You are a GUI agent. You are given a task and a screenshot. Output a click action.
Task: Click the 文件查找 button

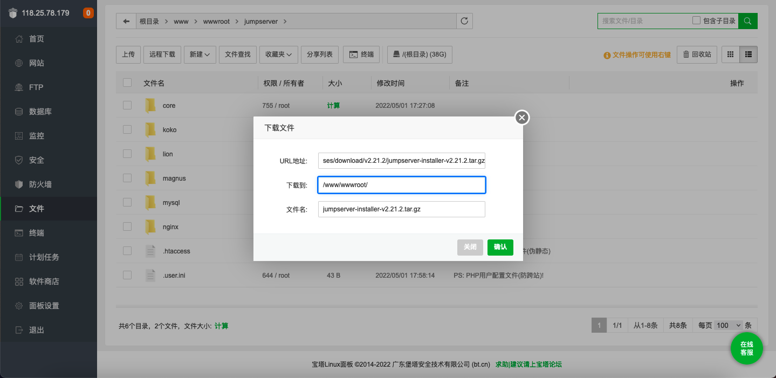tap(238, 54)
